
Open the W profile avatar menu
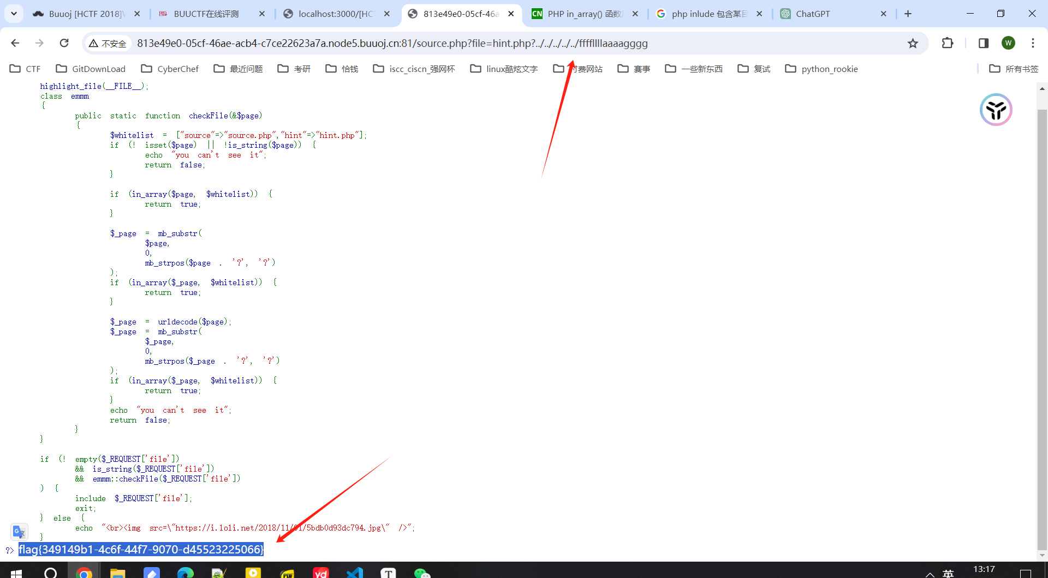coord(1008,43)
